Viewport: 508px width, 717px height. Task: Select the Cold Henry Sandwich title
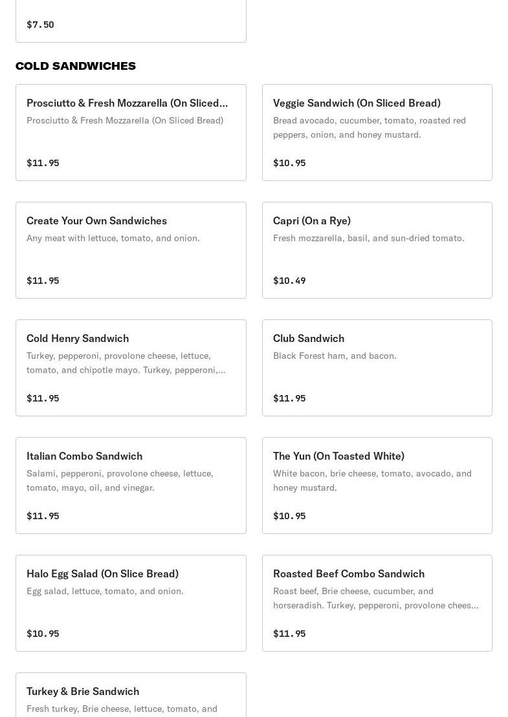coord(78,338)
